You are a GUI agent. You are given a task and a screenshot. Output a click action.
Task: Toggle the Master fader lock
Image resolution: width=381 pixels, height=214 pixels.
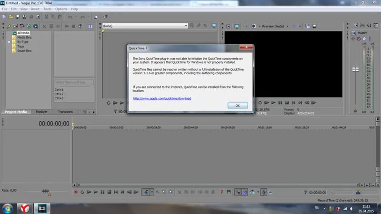355,111
